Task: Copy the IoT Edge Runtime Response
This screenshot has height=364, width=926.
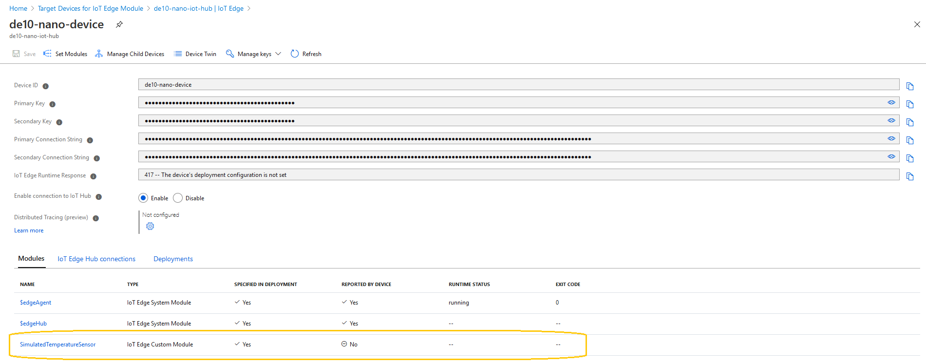Action: tap(909, 176)
